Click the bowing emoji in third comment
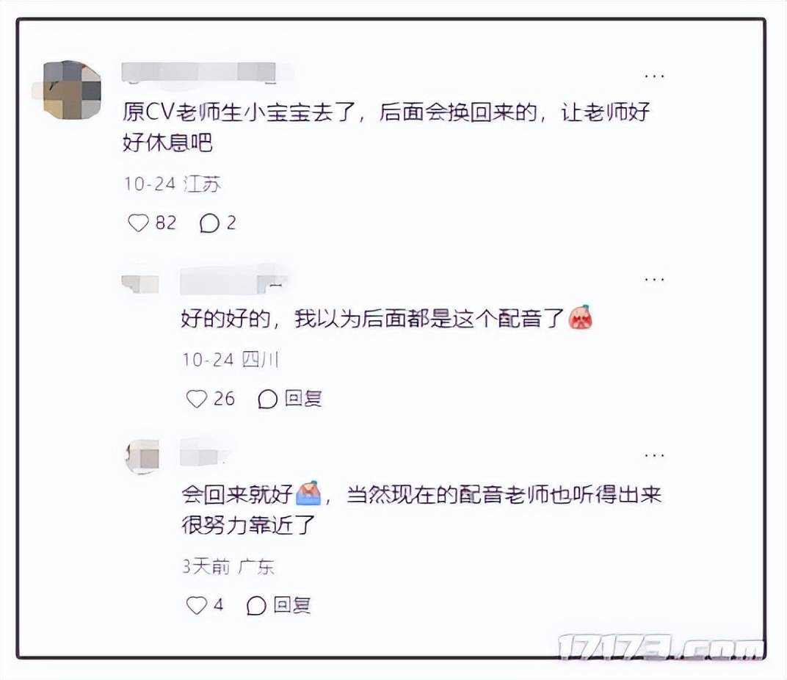This screenshot has width=787, height=680. pos(308,493)
